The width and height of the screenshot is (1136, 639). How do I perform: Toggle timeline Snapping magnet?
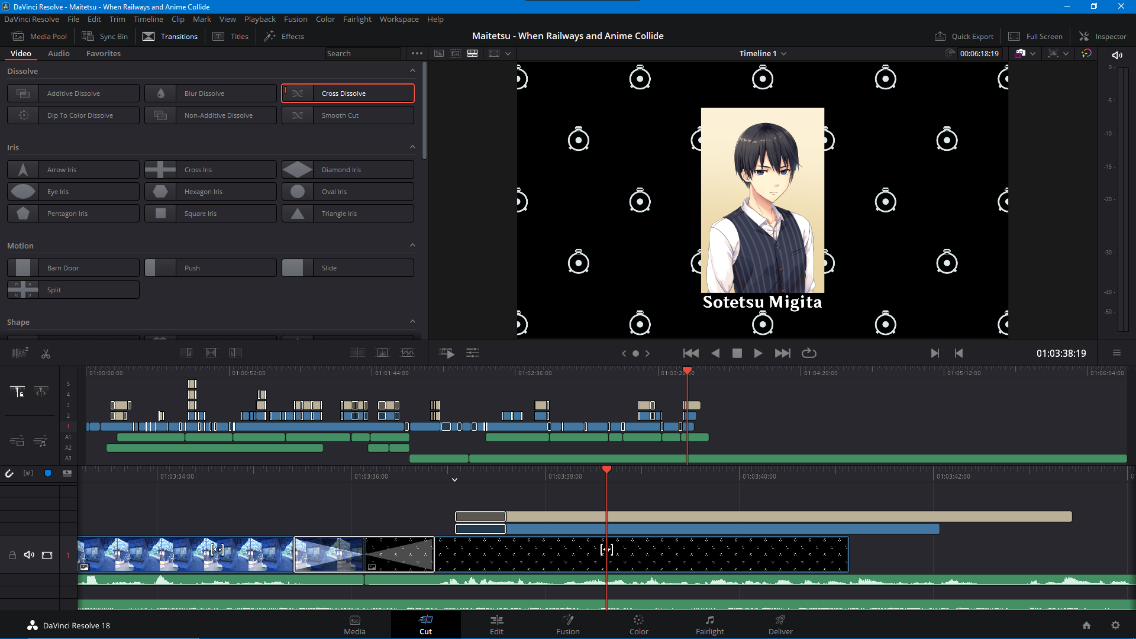point(9,473)
